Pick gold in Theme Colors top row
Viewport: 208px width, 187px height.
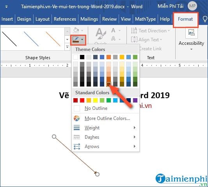tap(122, 57)
